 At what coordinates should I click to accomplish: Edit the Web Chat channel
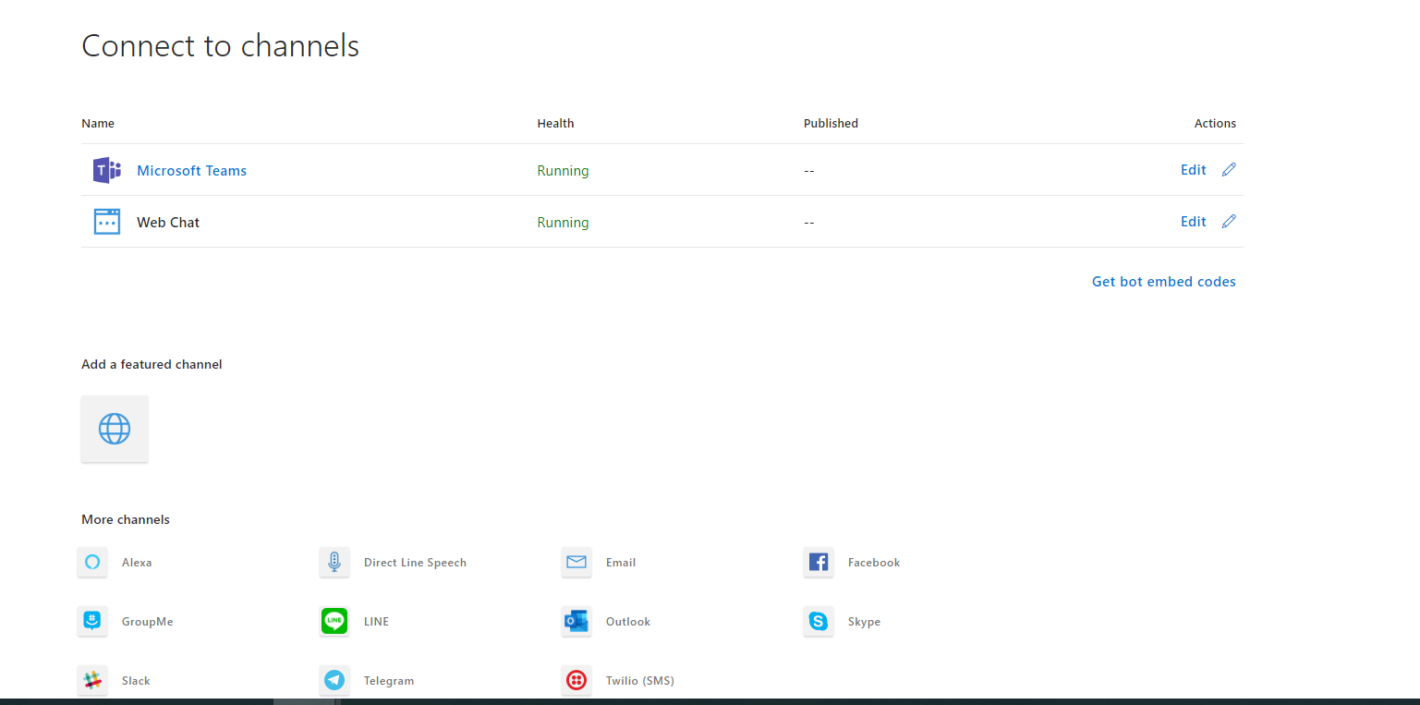(1193, 222)
